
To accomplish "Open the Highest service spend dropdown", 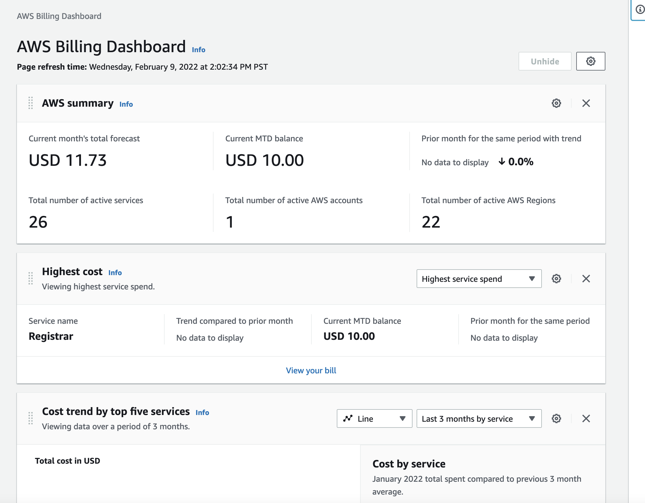I will click(x=479, y=279).
